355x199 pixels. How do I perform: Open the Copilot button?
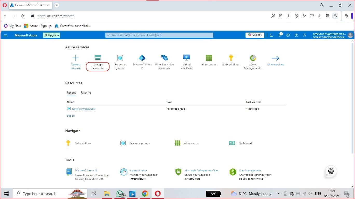coord(255,35)
